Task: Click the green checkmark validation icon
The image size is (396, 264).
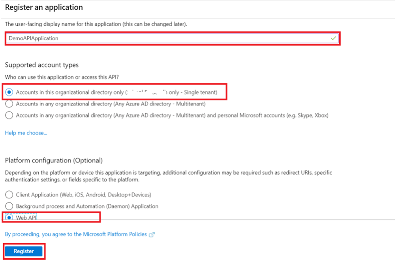Action: click(x=333, y=38)
